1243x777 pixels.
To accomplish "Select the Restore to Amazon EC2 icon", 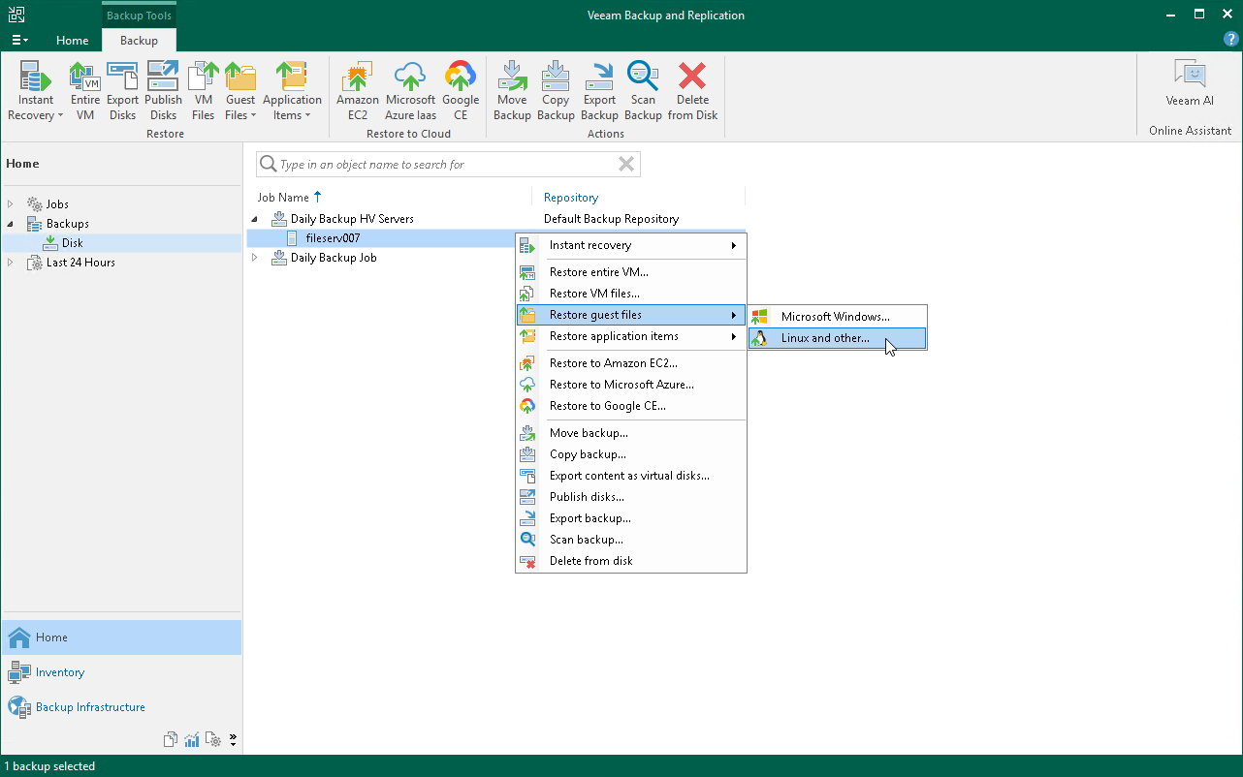I will point(357,78).
